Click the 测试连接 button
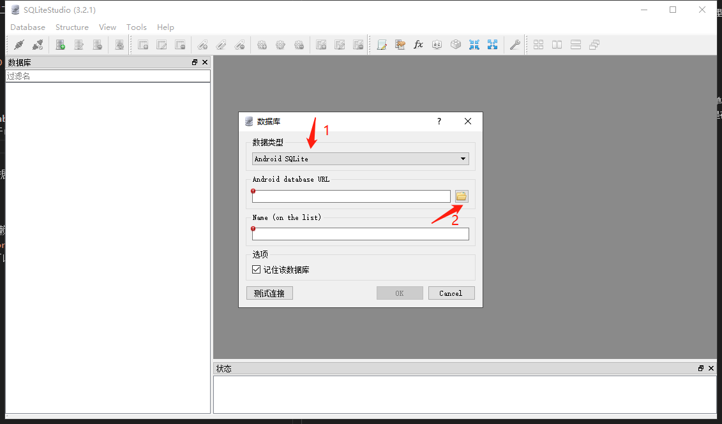The image size is (722, 424). [x=269, y=293]
